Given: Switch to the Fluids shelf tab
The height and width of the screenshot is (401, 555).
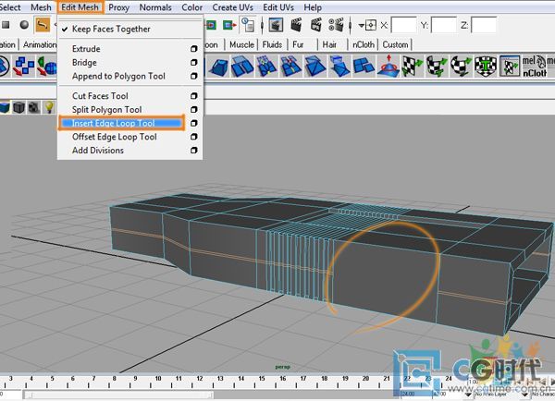Looking at the screenshot, I should coord(272,45).
